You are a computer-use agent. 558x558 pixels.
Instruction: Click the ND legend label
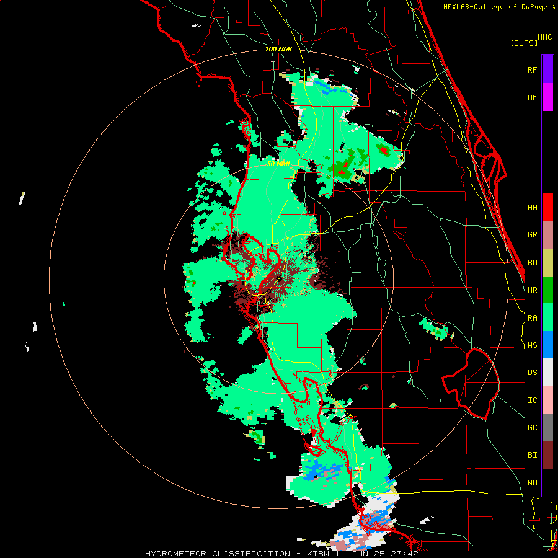(532, 482)
